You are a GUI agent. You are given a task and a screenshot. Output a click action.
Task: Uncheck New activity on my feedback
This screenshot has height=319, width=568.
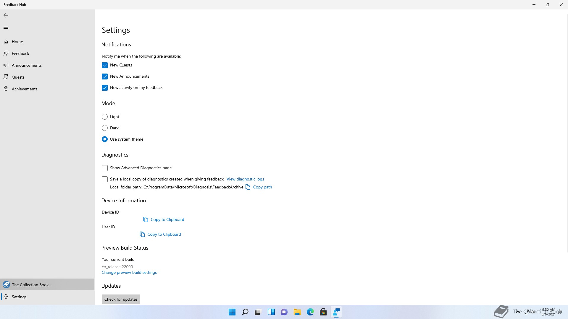(x=105, y=88)
